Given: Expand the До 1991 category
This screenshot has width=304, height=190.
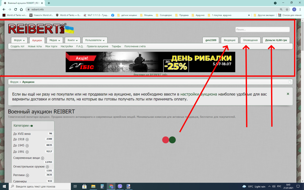Looking at the screenshot, I should pyautogui.click(x=27, y=152).
